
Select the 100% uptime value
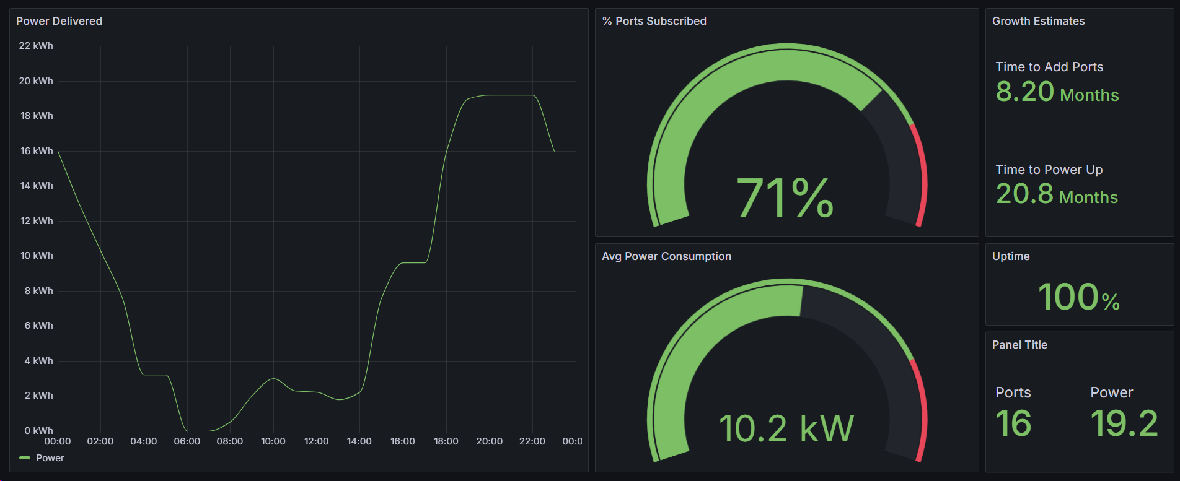(1079, 297)
